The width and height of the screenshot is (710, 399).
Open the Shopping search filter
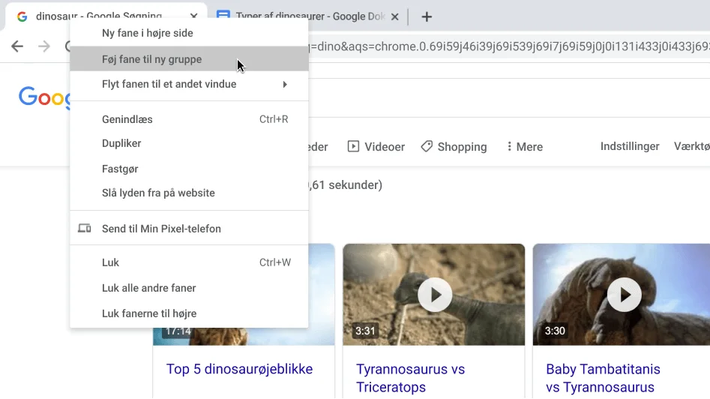click(x=454, y=147)
